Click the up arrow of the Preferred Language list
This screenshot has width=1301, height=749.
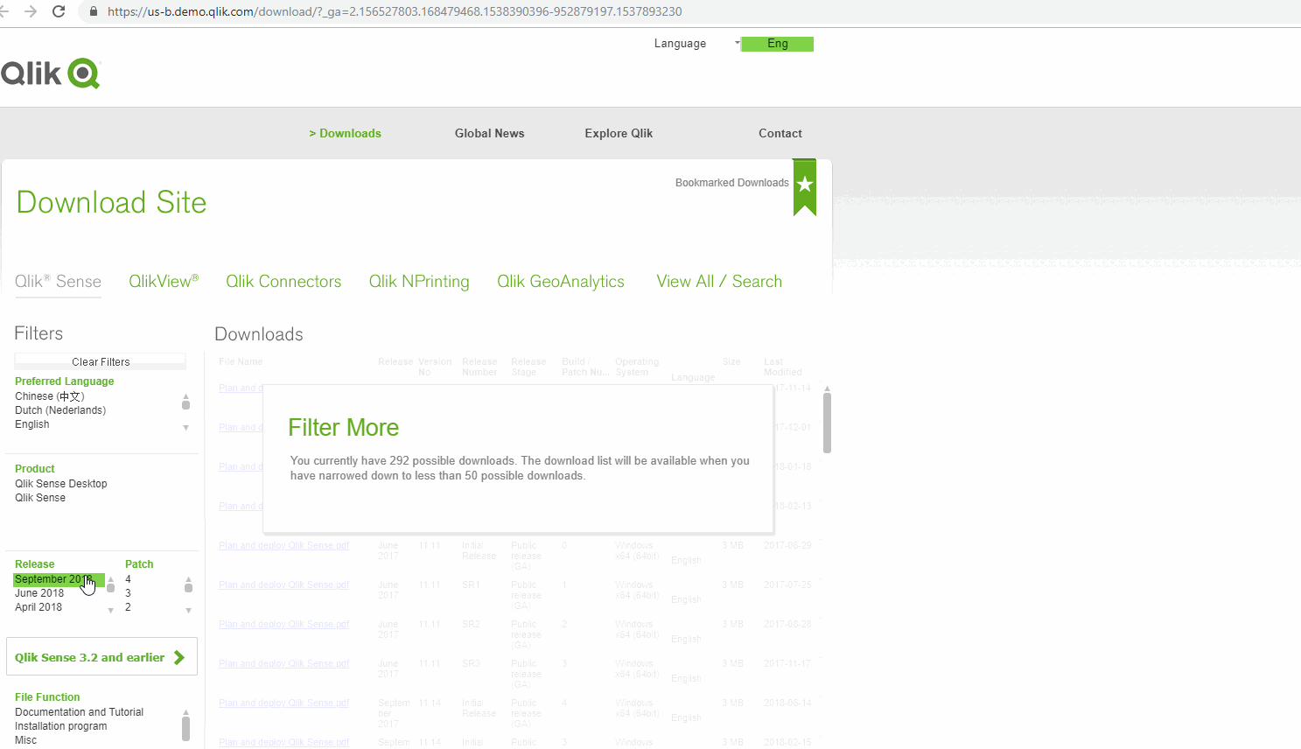tap(185, 396)
